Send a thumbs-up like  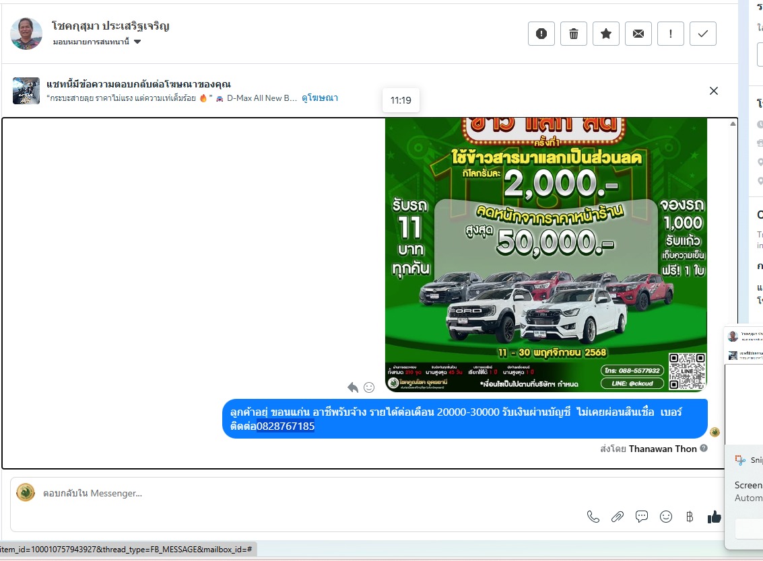coord(714,517)
